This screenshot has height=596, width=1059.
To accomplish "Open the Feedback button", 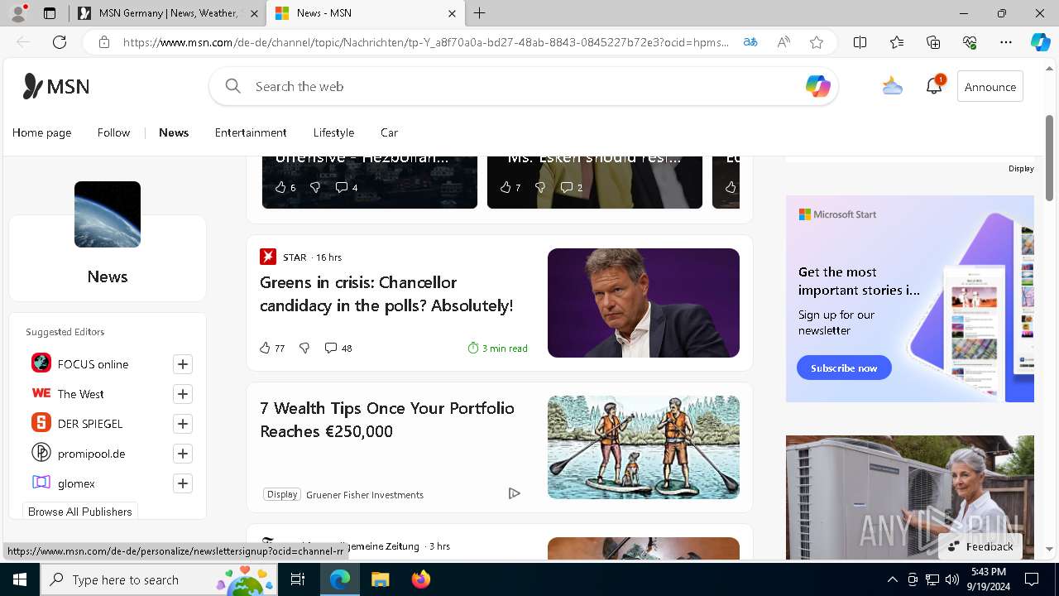I will [980, 546].
